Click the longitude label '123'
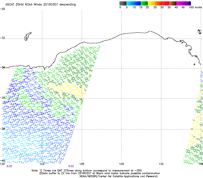The image size is (203, 178). (42, 164)
